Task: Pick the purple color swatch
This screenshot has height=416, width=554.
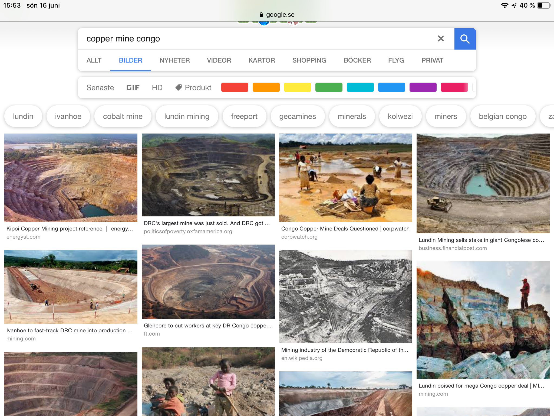Action: [423, 87]
